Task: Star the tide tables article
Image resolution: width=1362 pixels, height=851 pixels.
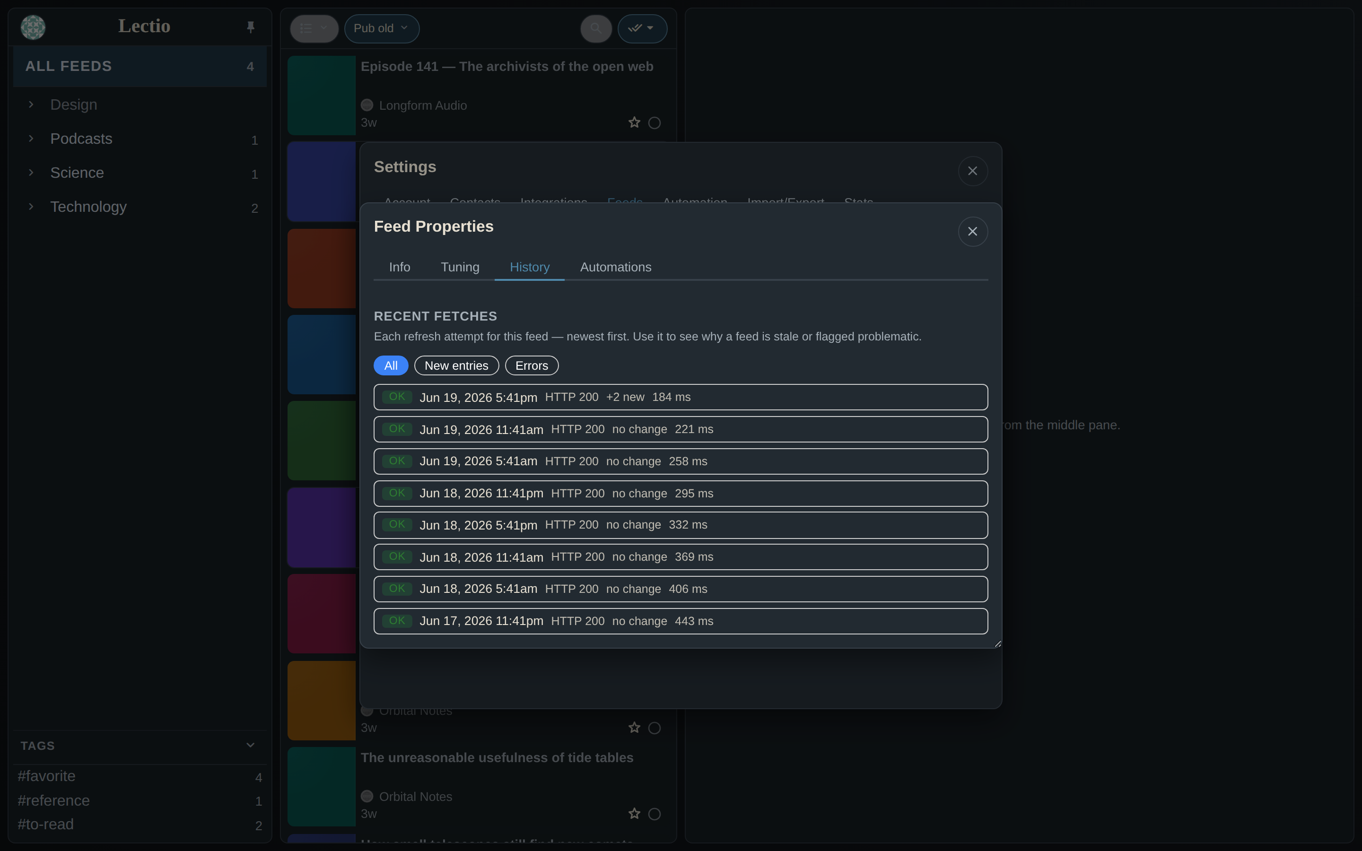Action: click(634, 814)
